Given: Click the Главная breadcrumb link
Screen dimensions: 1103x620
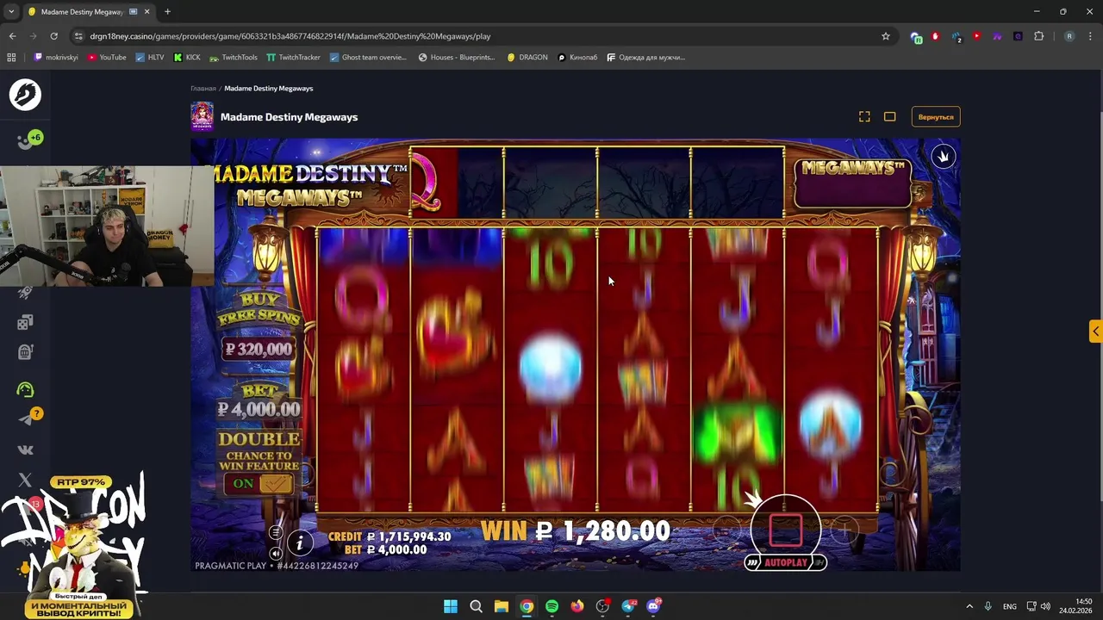Looking at the screenshot, I should (x=203, y=89).
